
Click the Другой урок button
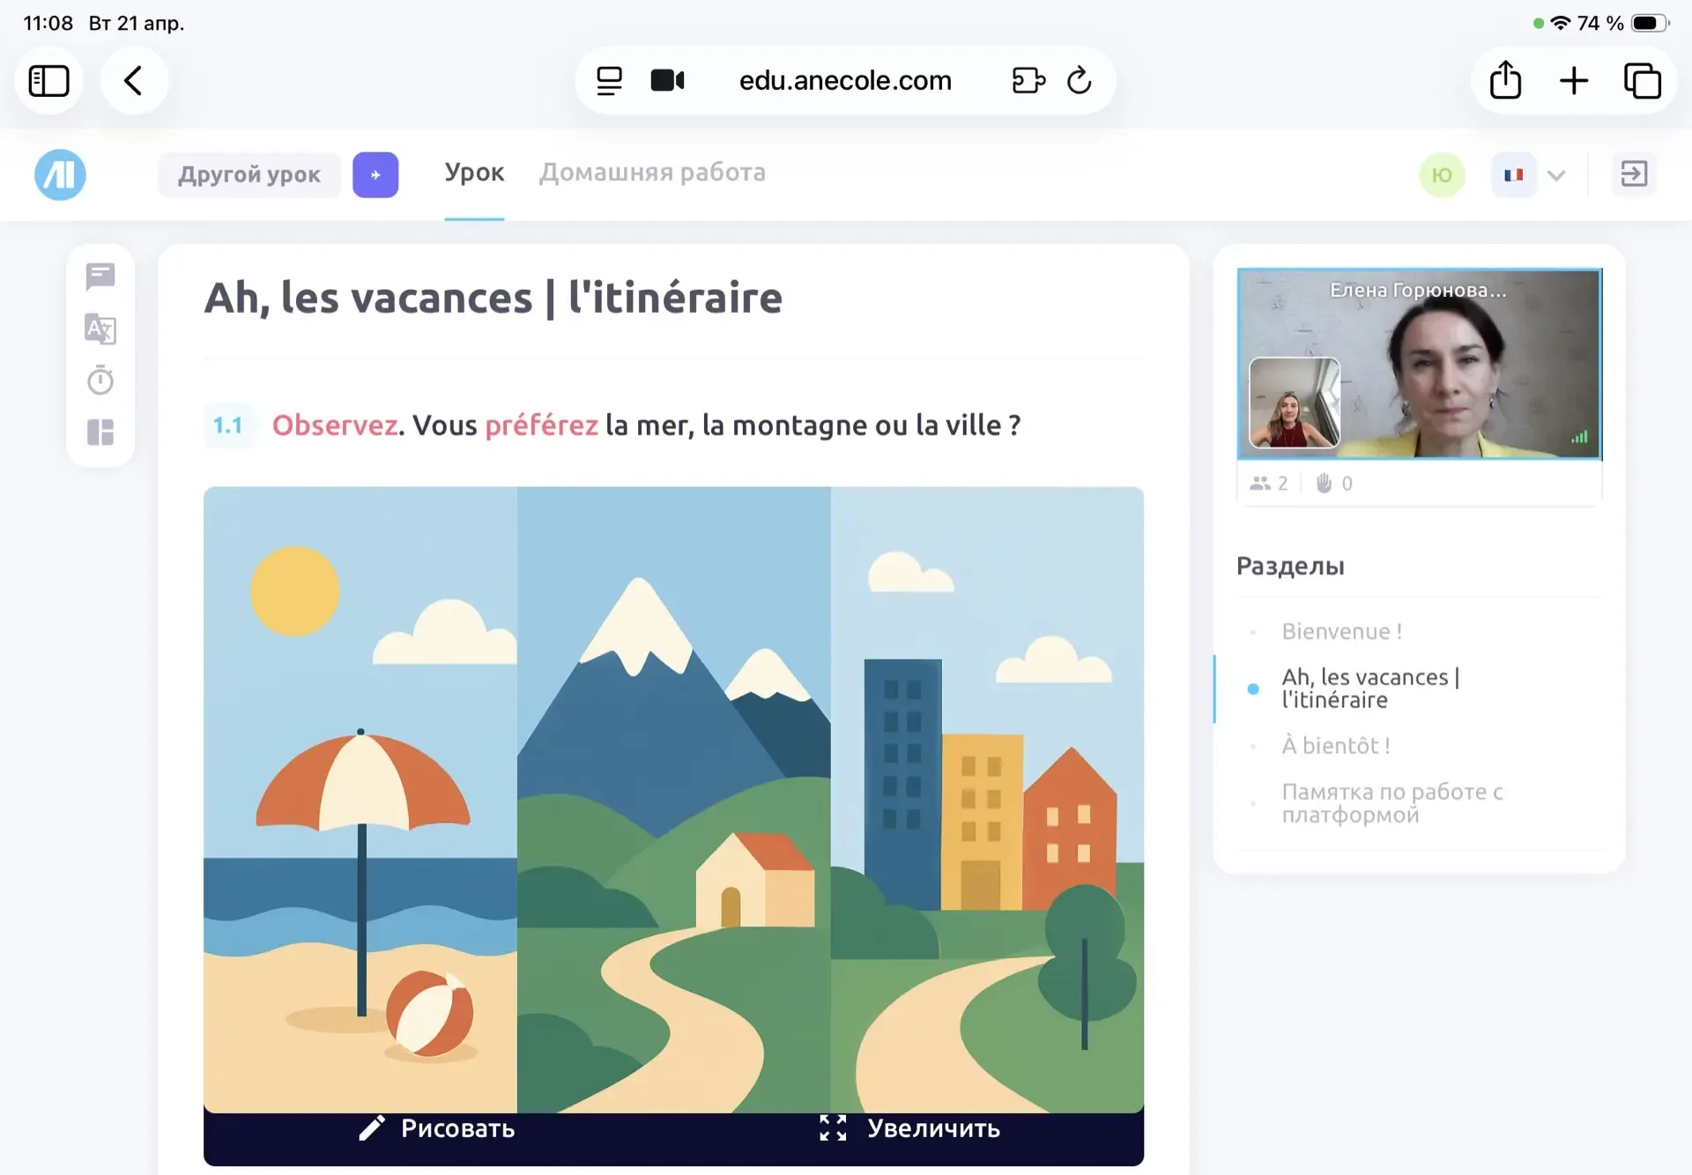(249, 174)
